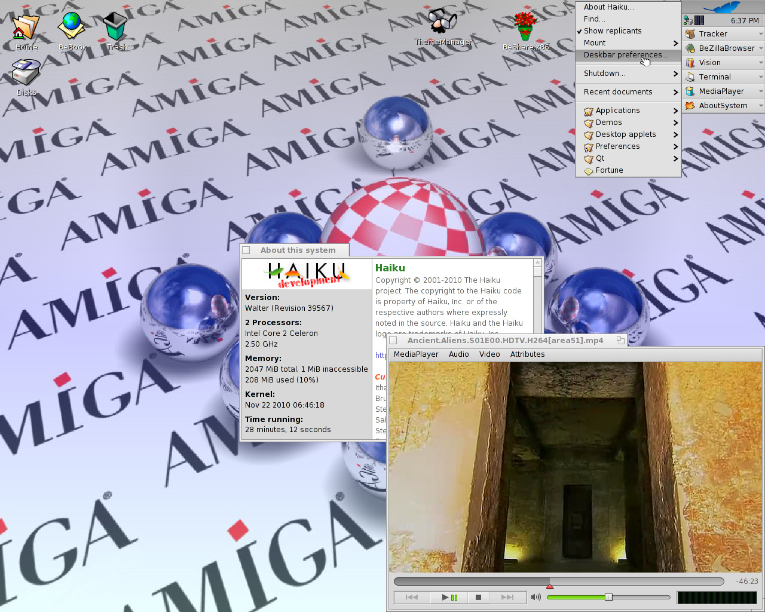Stop video playback in MediaPlayer
Screen dimensions: 765x612
tap(478, 597)
